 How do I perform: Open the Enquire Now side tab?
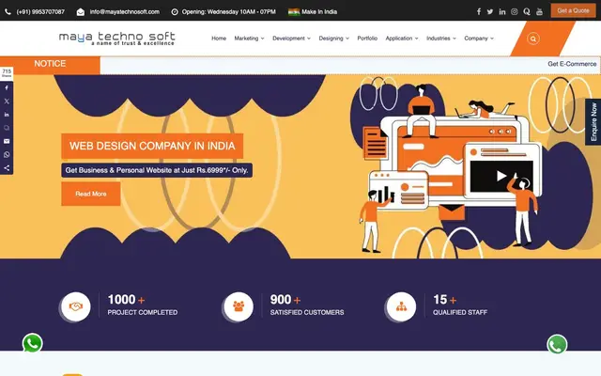(x=593, y=121)
